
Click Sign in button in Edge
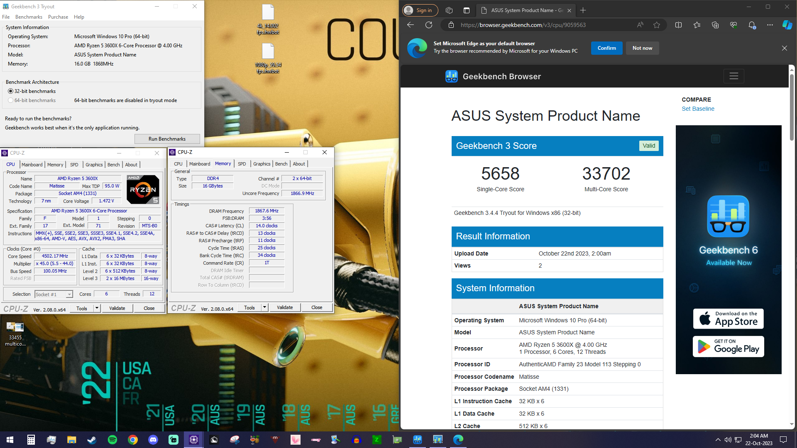(420, 10)
